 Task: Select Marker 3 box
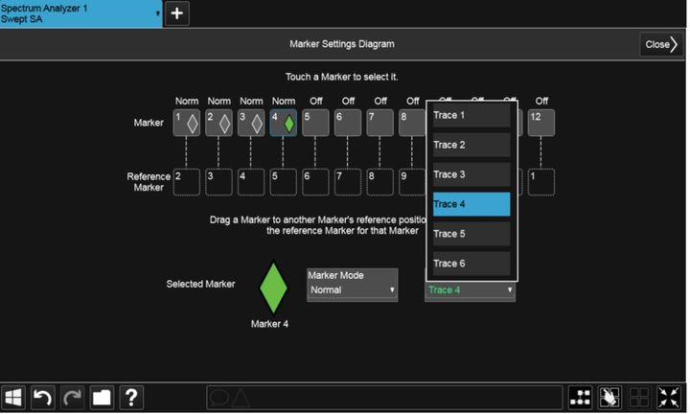[x=251, y=123]
